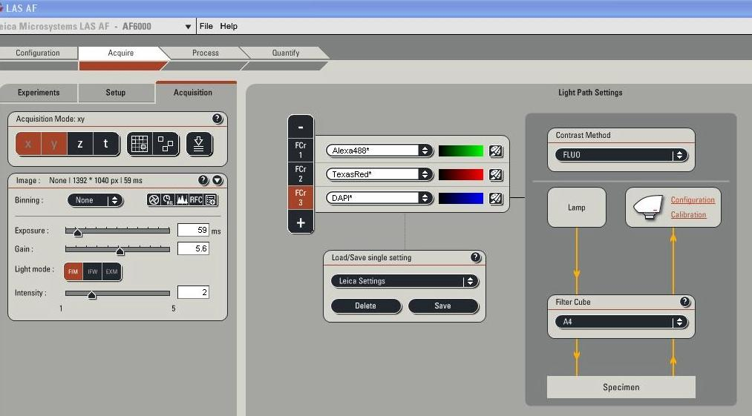Image resolution: width=752 pixels, height=416 pixels.
Task: Open the Help menu
Action: (229, 26)
